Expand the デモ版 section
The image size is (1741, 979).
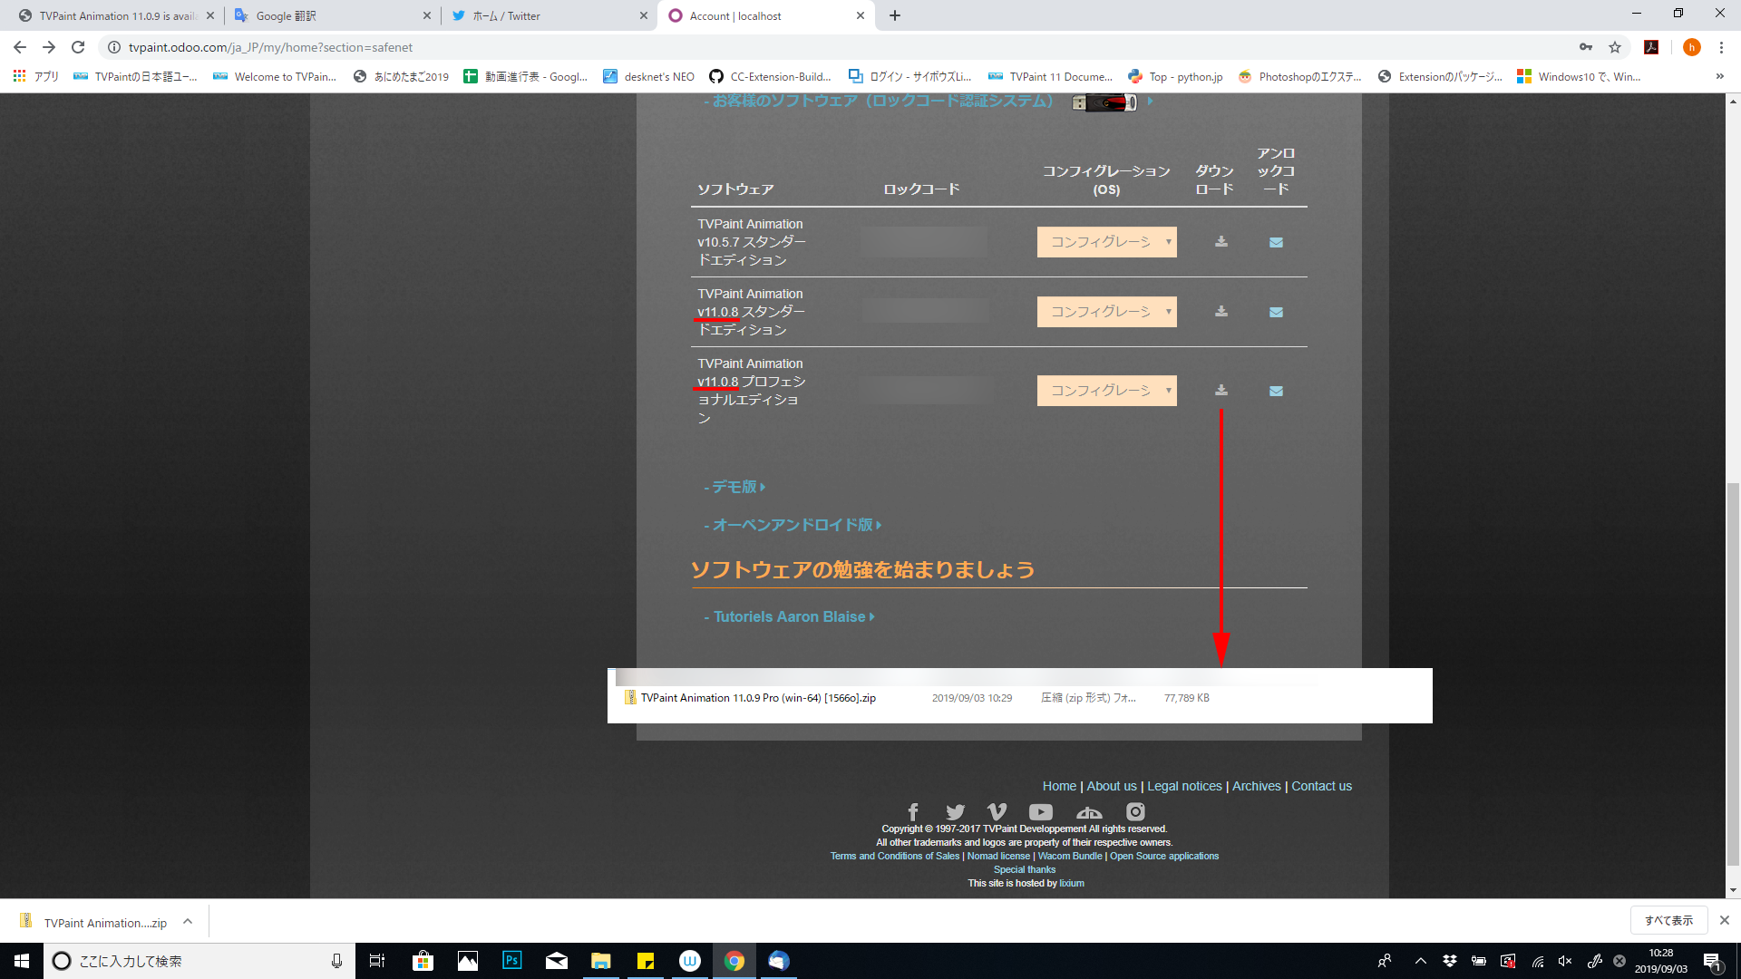734,487
